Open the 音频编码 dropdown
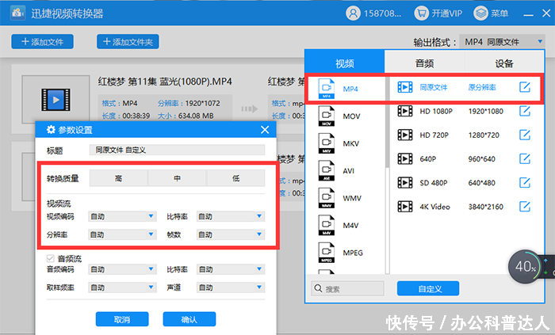The width and height of the screenshot is (555, 335). pos(122,269)
